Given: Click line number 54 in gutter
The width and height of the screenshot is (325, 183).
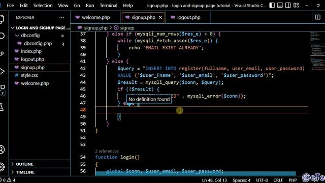Looking at the screenshot, I should 83,157.
